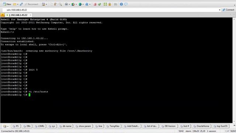Click the Find magnifier icon
Viewport: 236px width, 133px height.
(x=60, y=4)
